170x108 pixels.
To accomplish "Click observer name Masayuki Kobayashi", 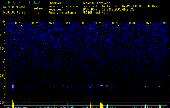I will point(97,3).
